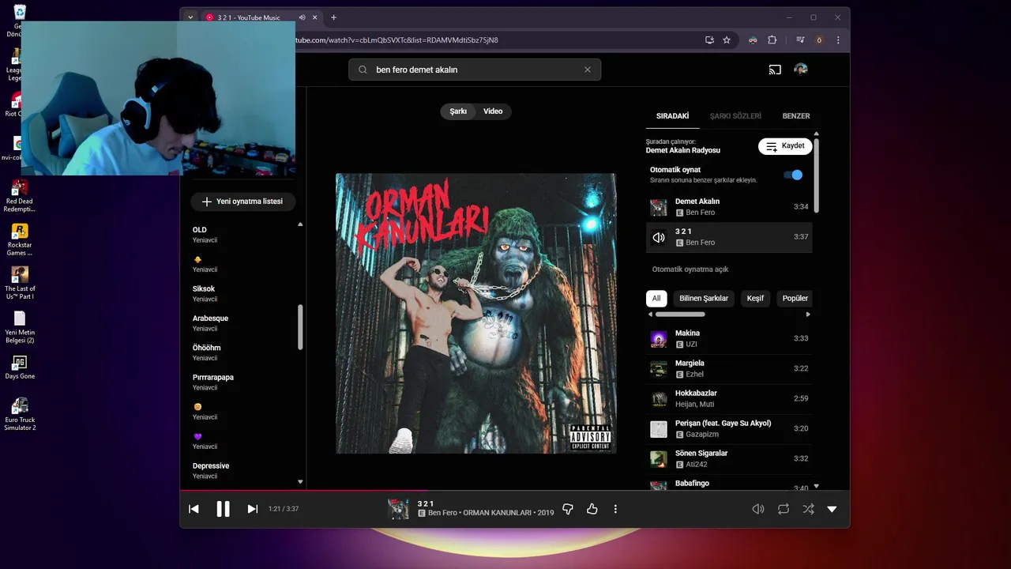This screenshot has height=569, width=1011.
Task: Toggle shuffle mode
Action: point(808,509)
